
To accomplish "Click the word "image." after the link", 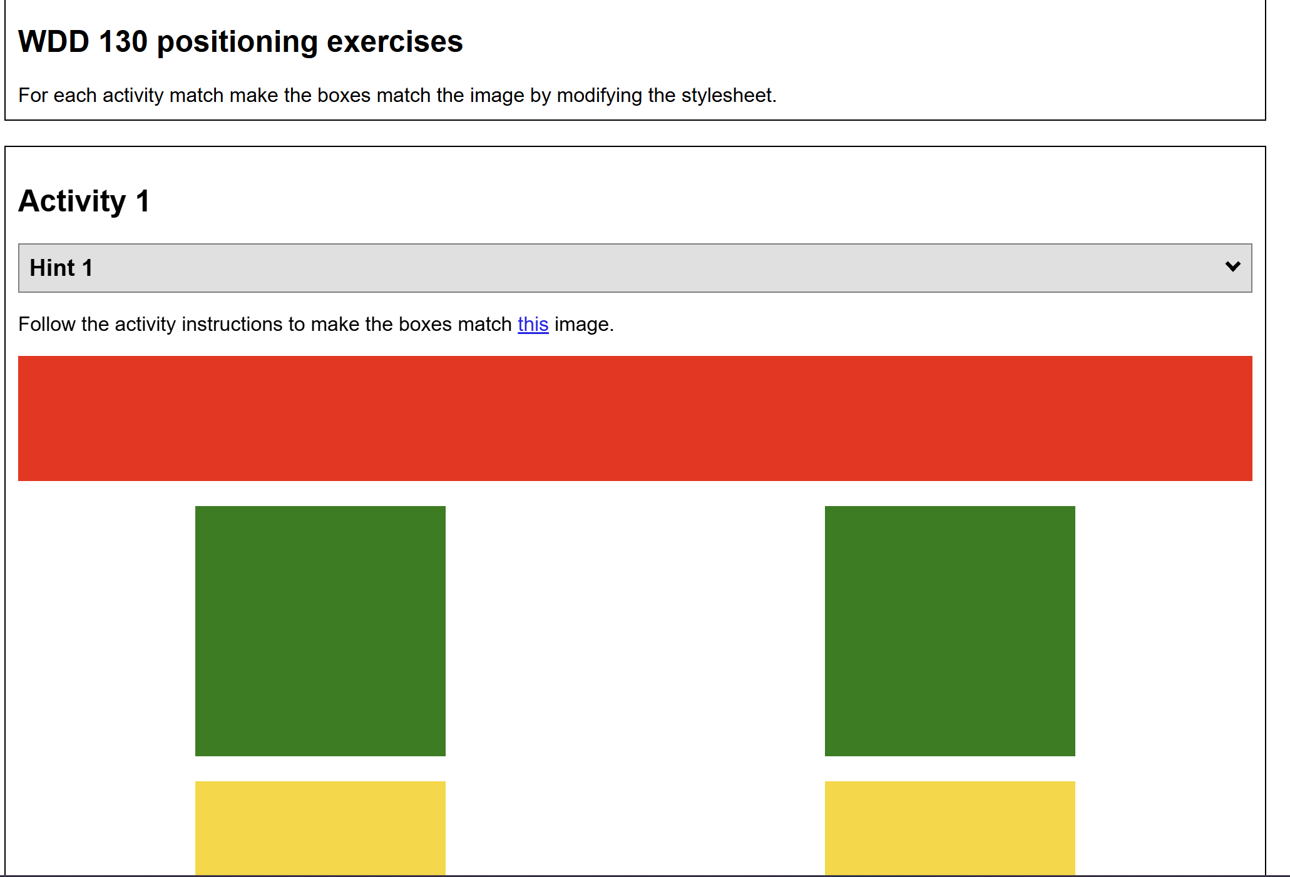I will [584, 324].
